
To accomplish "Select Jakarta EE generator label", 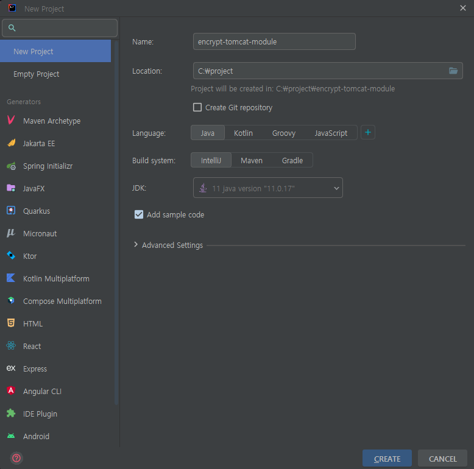I will [x=39, y=144].
